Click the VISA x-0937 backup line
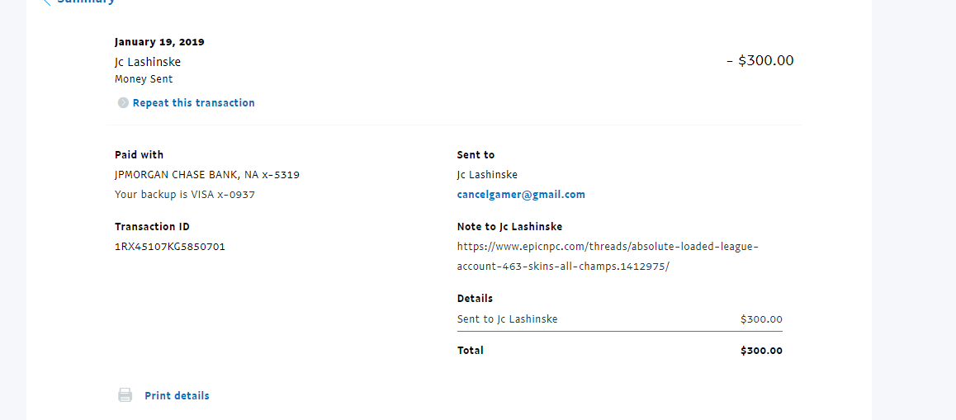The height and width of the screenshot is (420, 956). [184, 195]
